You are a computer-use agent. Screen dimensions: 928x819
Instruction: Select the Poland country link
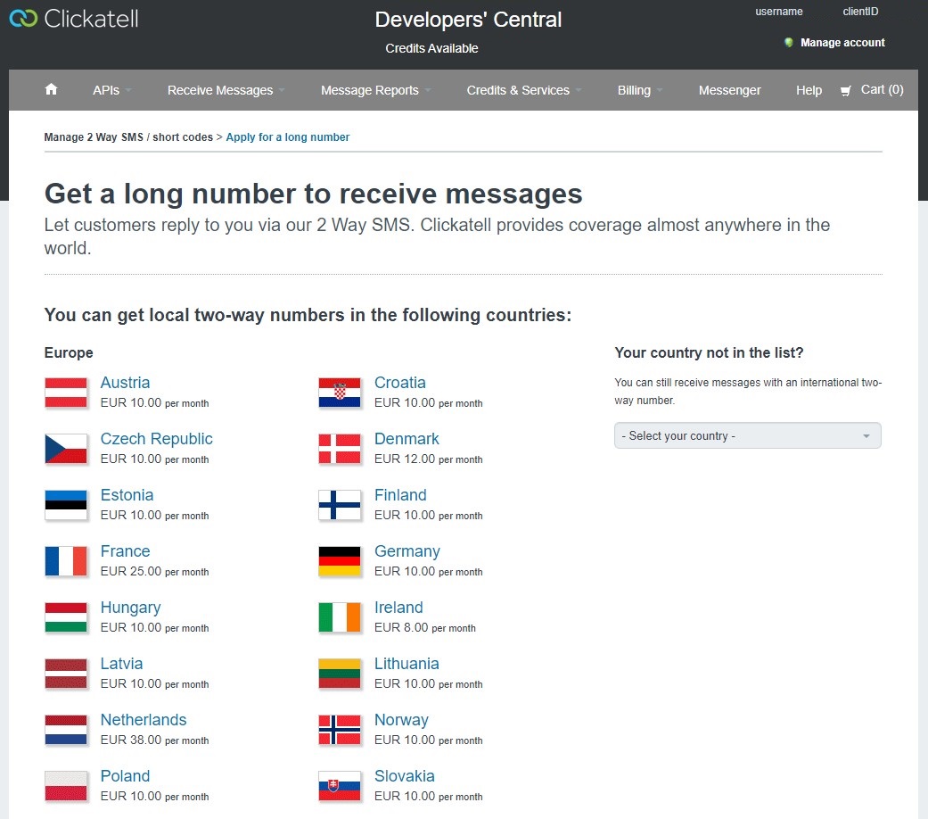click(x=125, y=776)
